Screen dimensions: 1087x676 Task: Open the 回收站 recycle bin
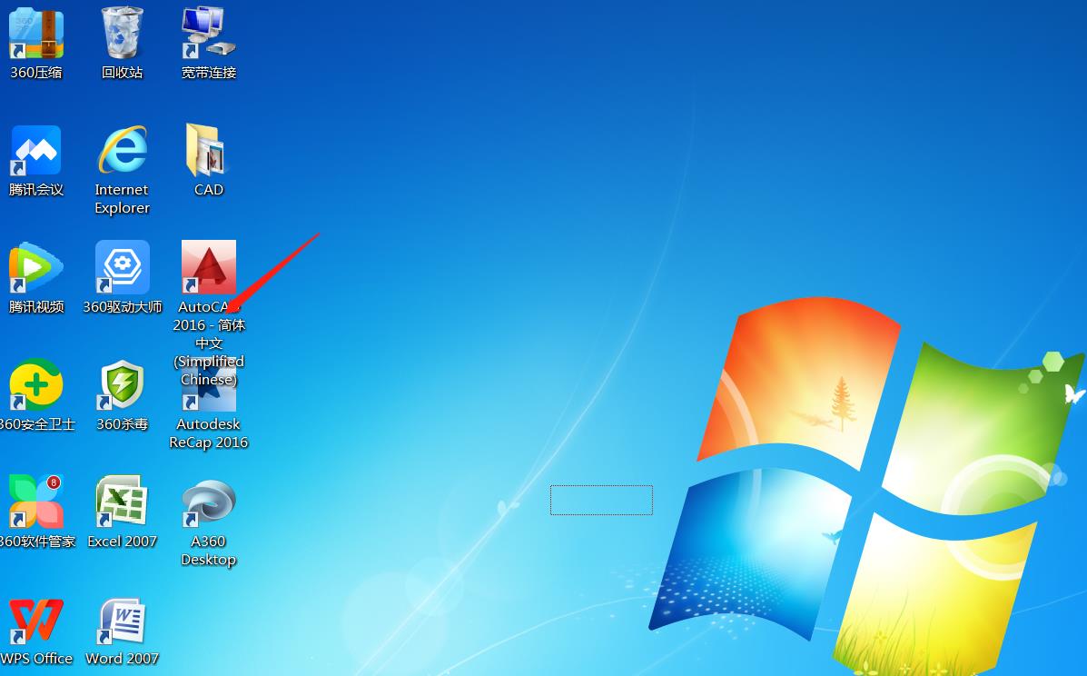coord(122,35)
